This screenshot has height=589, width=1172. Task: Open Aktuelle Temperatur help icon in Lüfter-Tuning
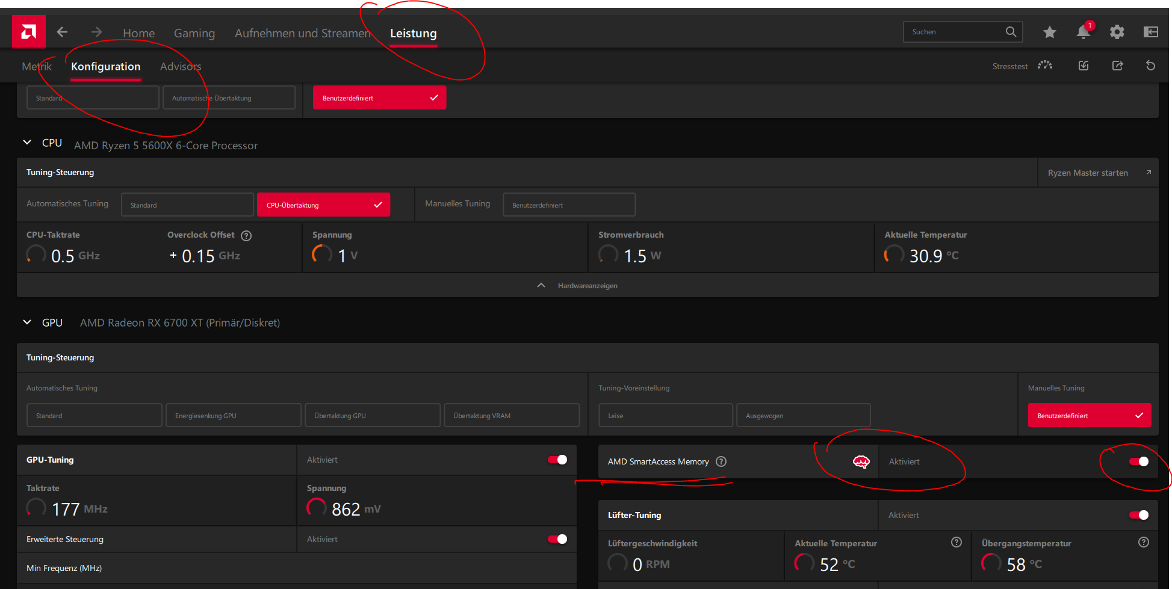[x=957, y=542]
